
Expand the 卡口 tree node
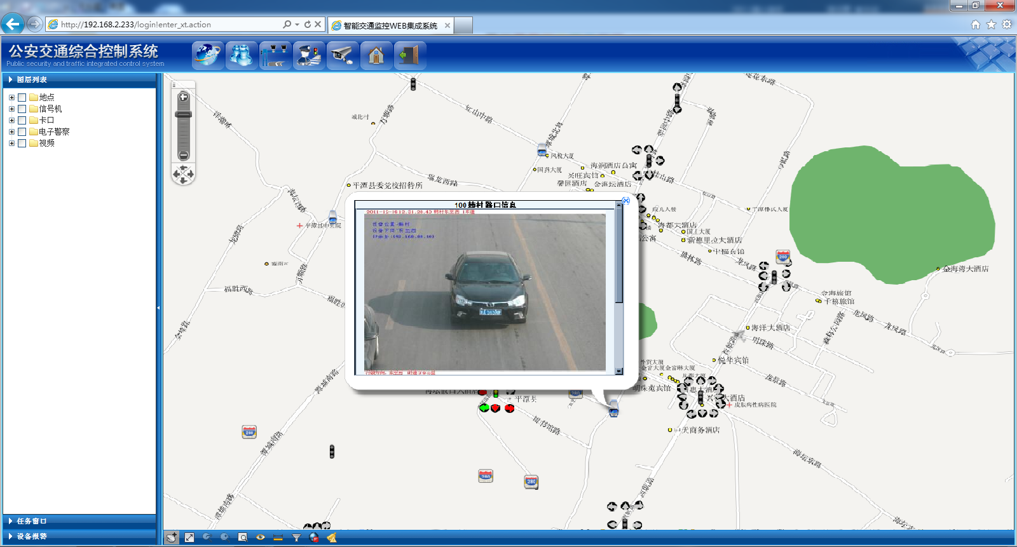coord(11,120)
